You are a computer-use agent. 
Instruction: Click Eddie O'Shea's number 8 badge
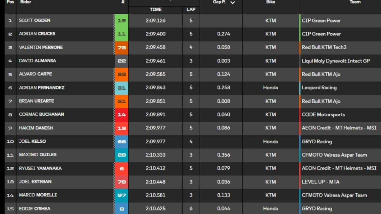122,209
